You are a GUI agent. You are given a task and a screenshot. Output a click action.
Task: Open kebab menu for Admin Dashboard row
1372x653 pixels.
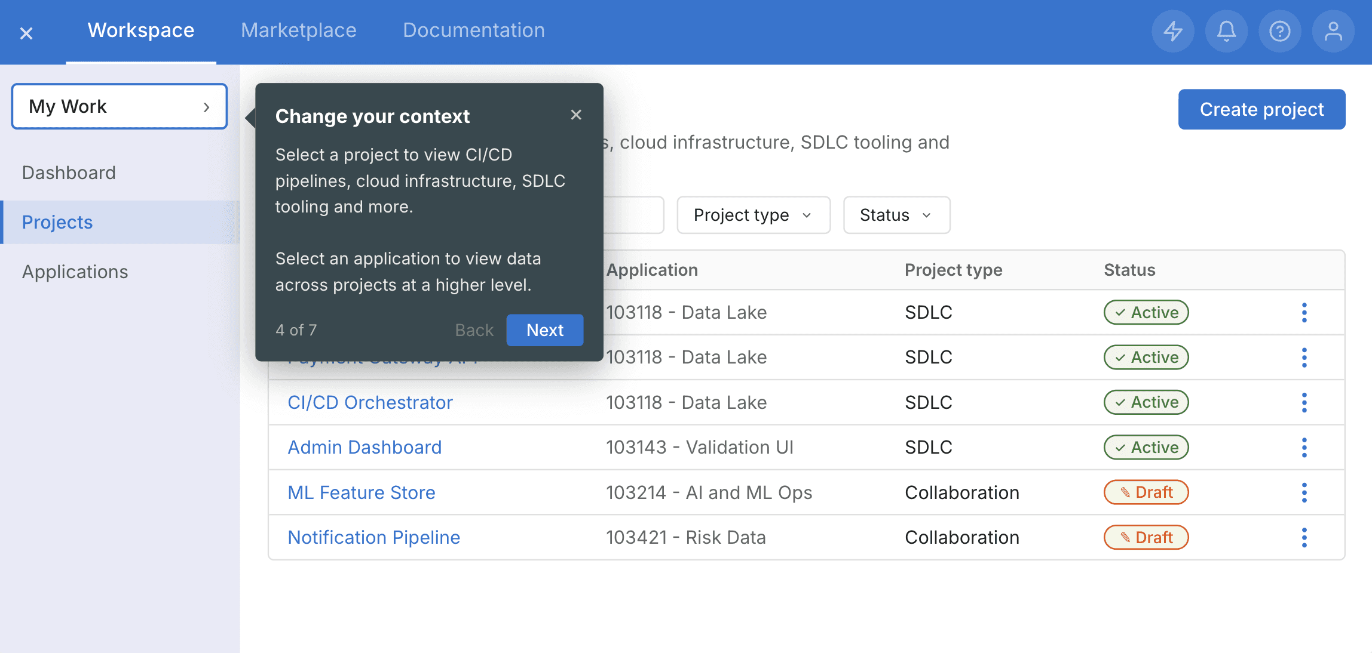(x=1304, y=447)
